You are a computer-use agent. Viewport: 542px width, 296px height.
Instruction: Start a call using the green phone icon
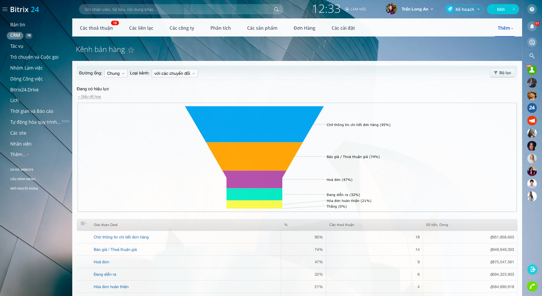pos(532,287)
